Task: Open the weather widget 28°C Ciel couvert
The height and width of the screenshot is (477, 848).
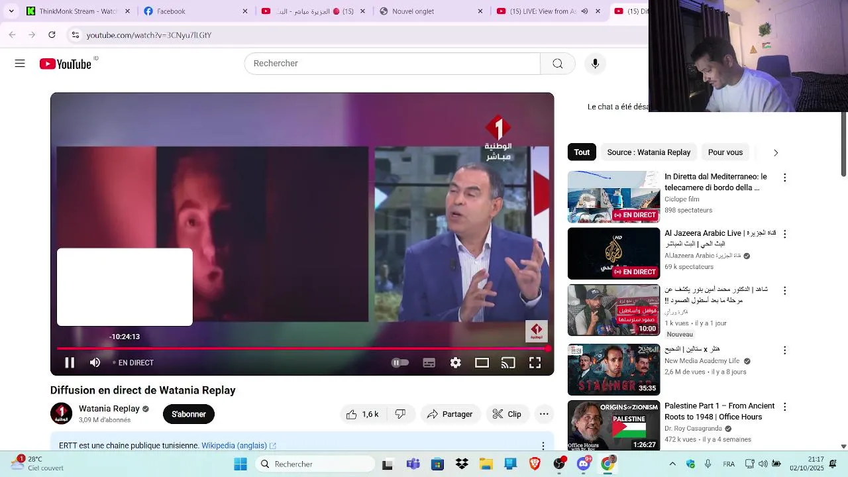Action: 38,463
